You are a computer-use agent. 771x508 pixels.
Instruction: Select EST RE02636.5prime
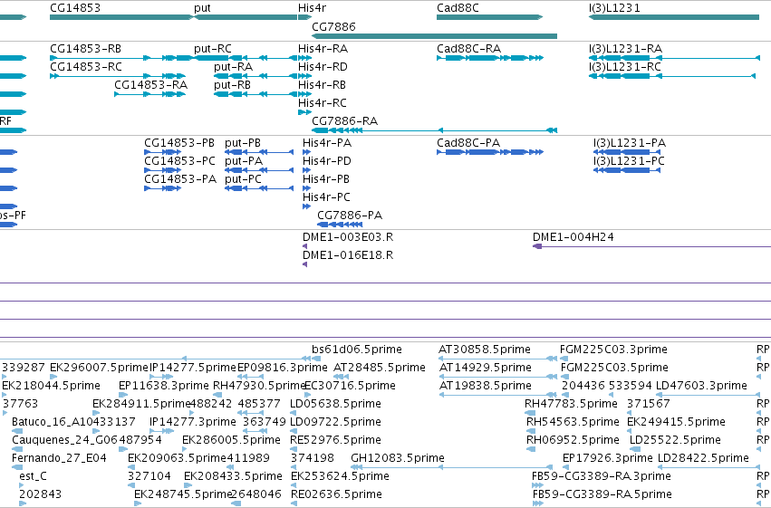coord(294,503)
